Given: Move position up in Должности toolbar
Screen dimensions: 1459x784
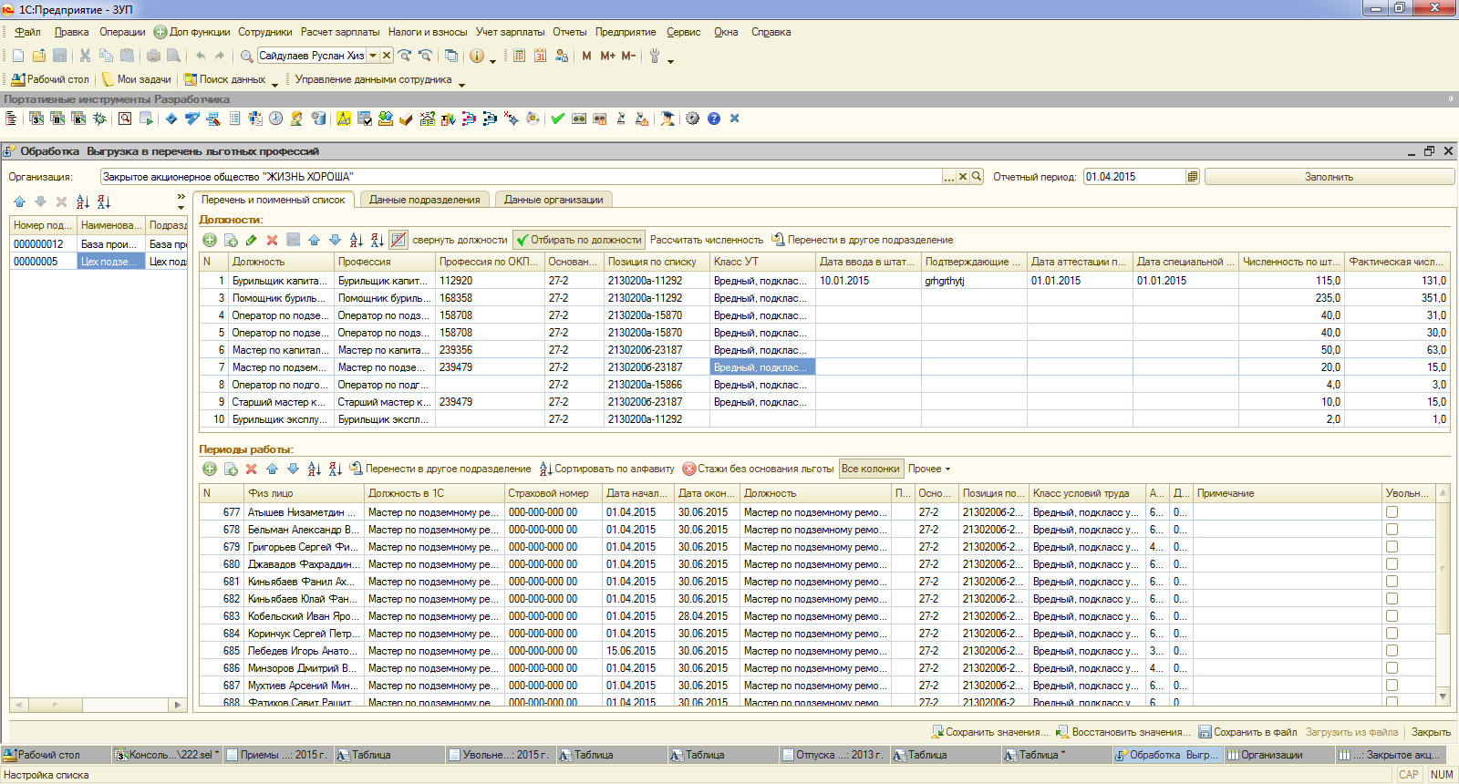Looking at the screenshot, I should point(314,240).
